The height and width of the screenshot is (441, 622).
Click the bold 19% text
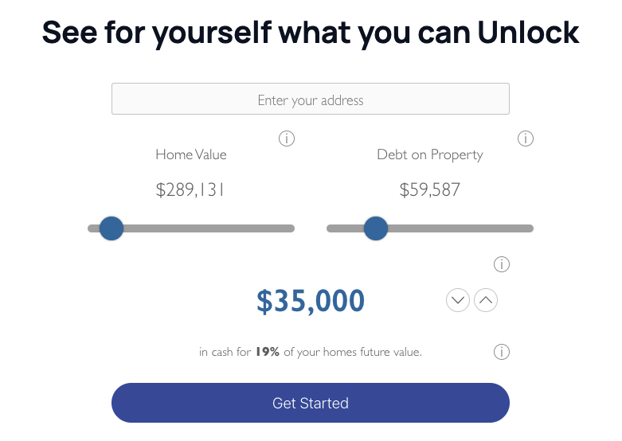coord(268,352)
